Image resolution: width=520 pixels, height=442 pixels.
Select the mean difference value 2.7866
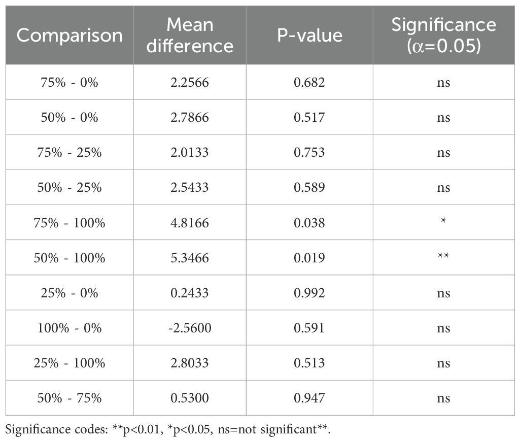(x=189, y=117)
